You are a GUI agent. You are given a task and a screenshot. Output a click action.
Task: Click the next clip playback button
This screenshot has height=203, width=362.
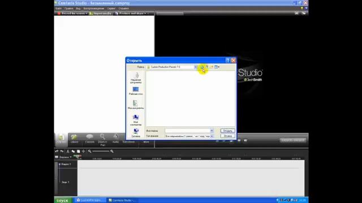[245, 140]
